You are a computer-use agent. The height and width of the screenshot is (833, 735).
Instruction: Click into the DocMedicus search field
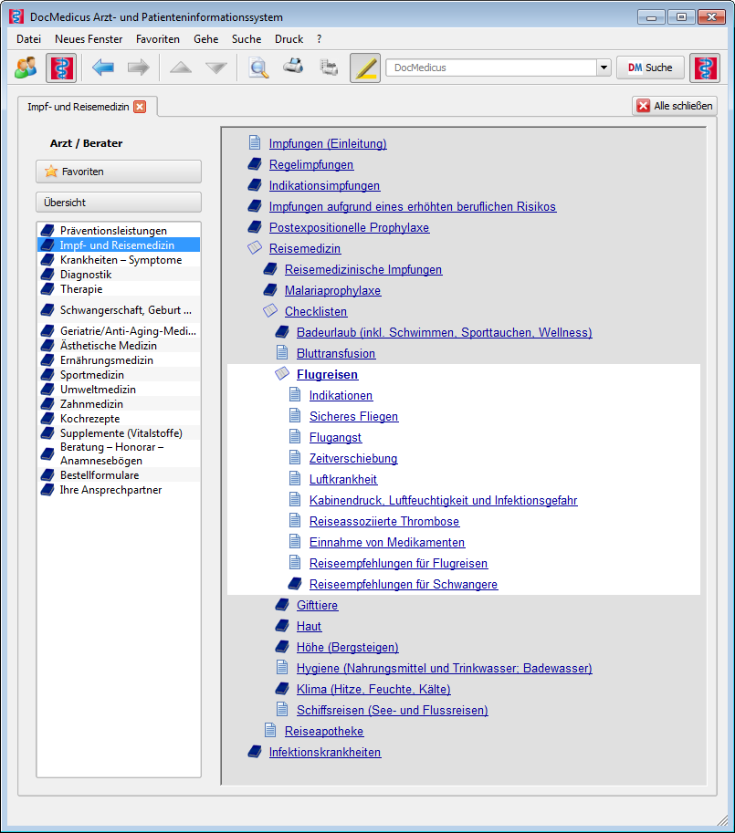[x=491, y=68]
